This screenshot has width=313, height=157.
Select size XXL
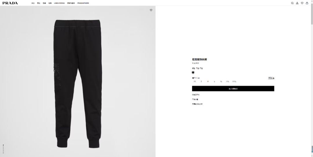pyautogui.click(x=228, y=81)
